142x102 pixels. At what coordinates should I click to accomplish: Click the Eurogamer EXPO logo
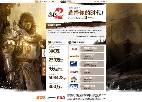coord(74,87)
